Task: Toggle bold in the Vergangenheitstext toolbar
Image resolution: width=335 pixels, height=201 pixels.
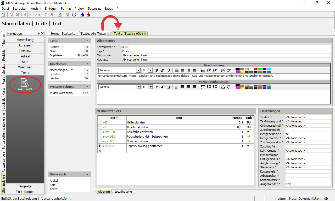Action: point(157,87)
